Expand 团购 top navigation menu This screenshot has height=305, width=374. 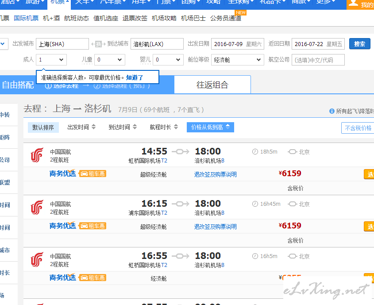click(191, 2)
